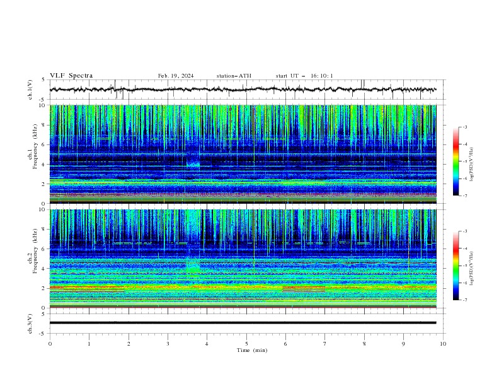Click the "-5" label on the ch.1 color scale

tap(465, 161)
